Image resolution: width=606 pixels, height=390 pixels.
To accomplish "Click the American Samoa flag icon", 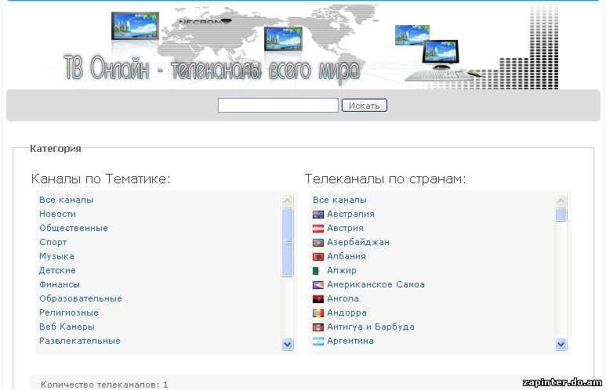I will [x=318, y=285].
